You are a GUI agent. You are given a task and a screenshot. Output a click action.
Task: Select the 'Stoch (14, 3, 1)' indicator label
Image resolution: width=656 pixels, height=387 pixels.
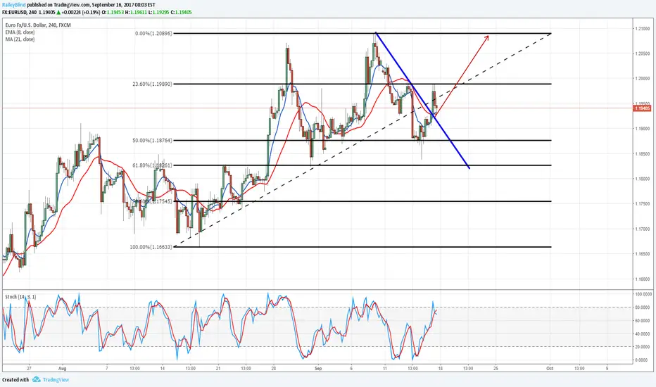pos(20,297)
